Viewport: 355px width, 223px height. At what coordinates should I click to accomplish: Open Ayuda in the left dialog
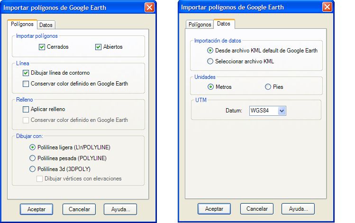click(120, 209)
